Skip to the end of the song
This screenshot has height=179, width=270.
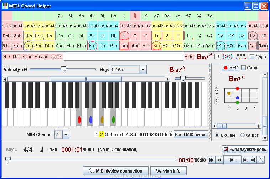[253, 160]
